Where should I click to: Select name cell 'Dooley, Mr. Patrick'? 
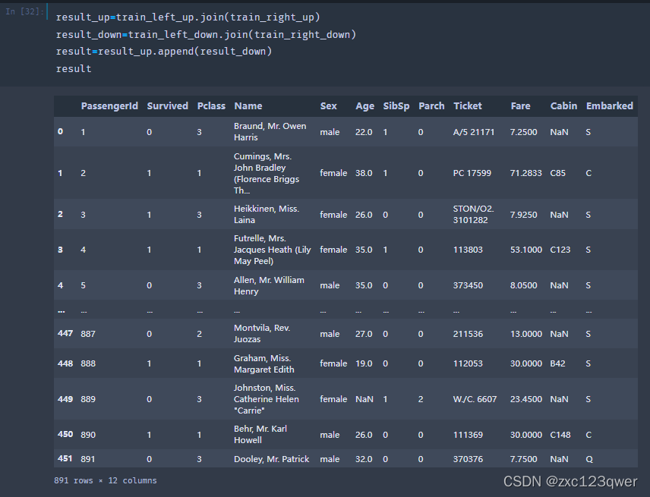[271, 459]
